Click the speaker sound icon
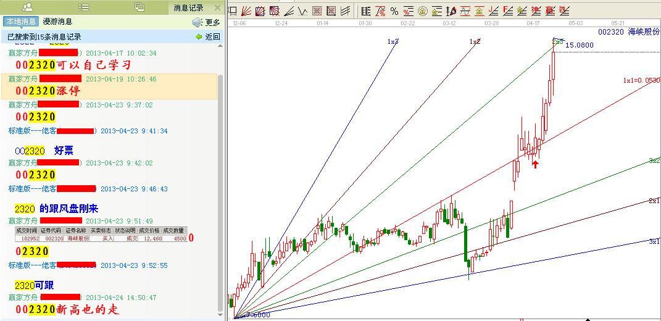This screenshot has width=661, height=321. click(197, 22)
